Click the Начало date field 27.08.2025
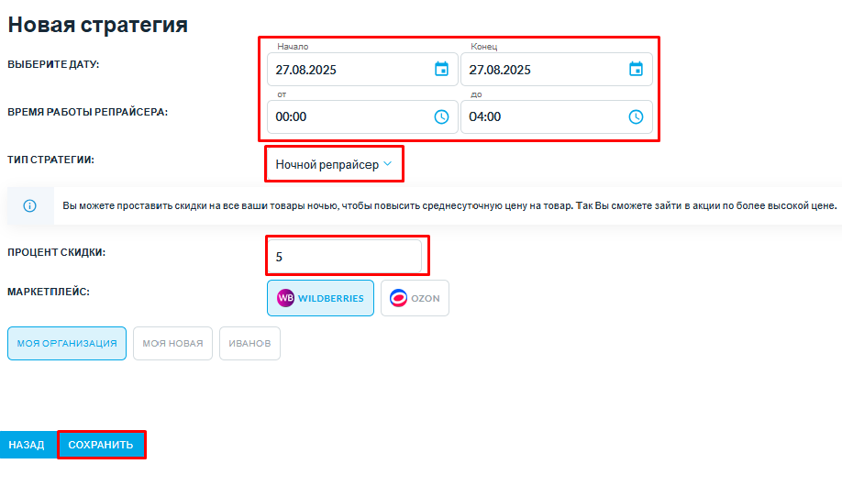Viewport: 842px width, 497px height. [362, 70]
